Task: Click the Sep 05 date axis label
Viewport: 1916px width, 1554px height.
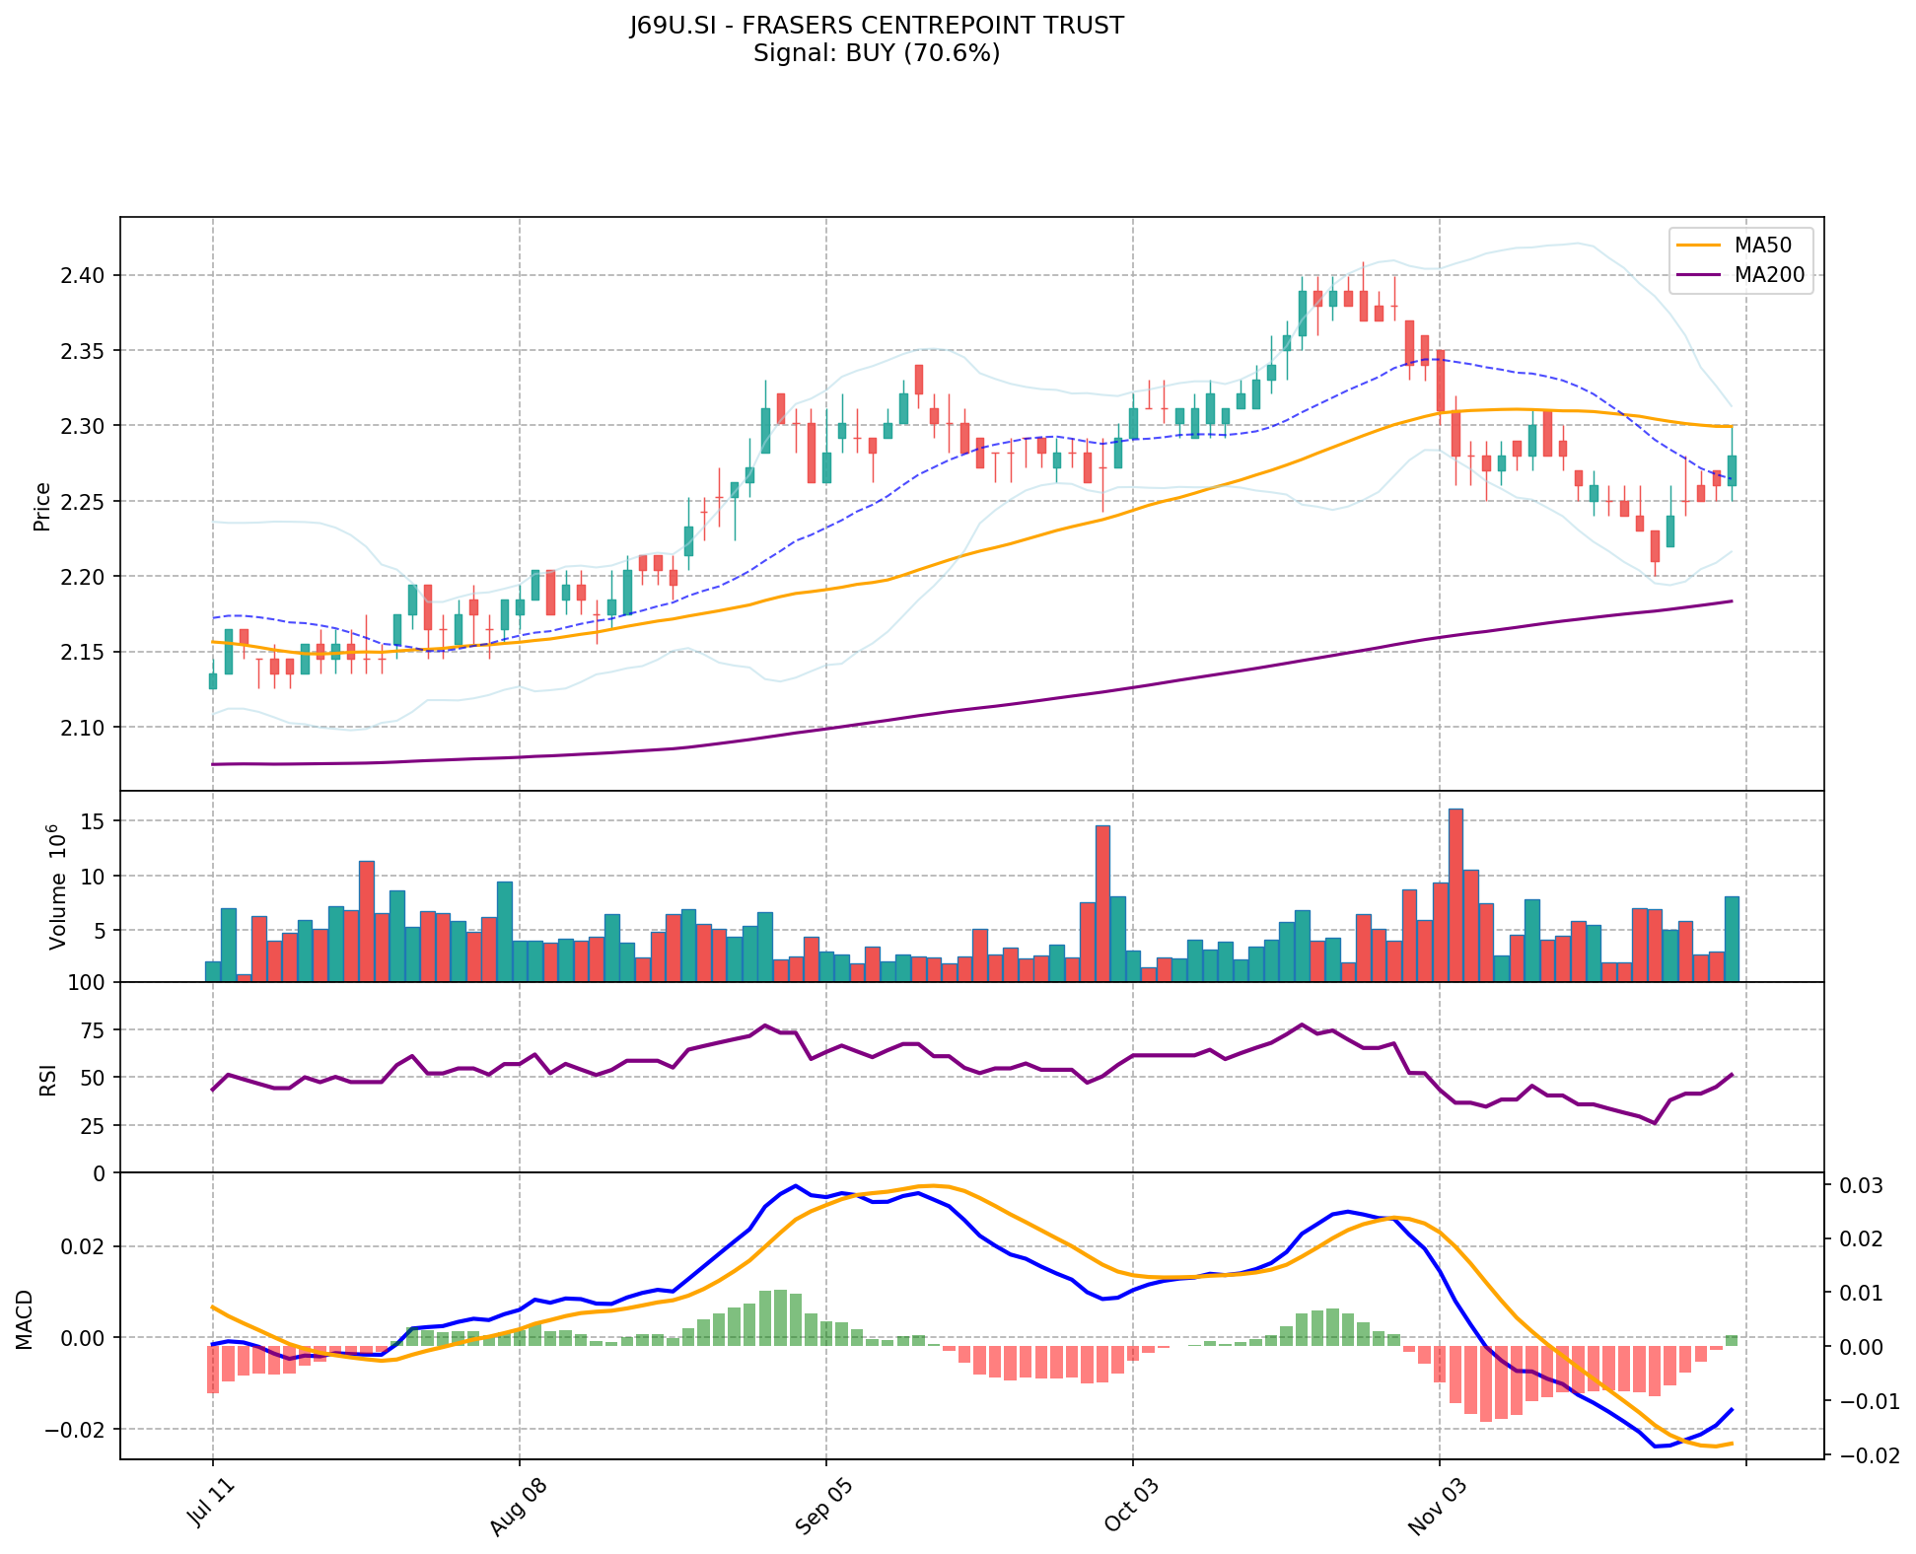Action: tap(824, 1508)
